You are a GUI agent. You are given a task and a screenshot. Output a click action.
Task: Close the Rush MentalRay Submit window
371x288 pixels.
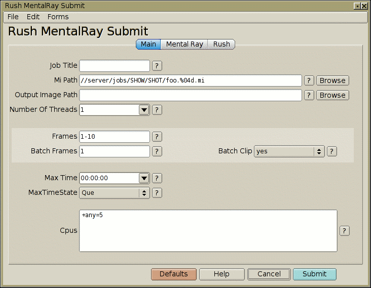[364, 6]
